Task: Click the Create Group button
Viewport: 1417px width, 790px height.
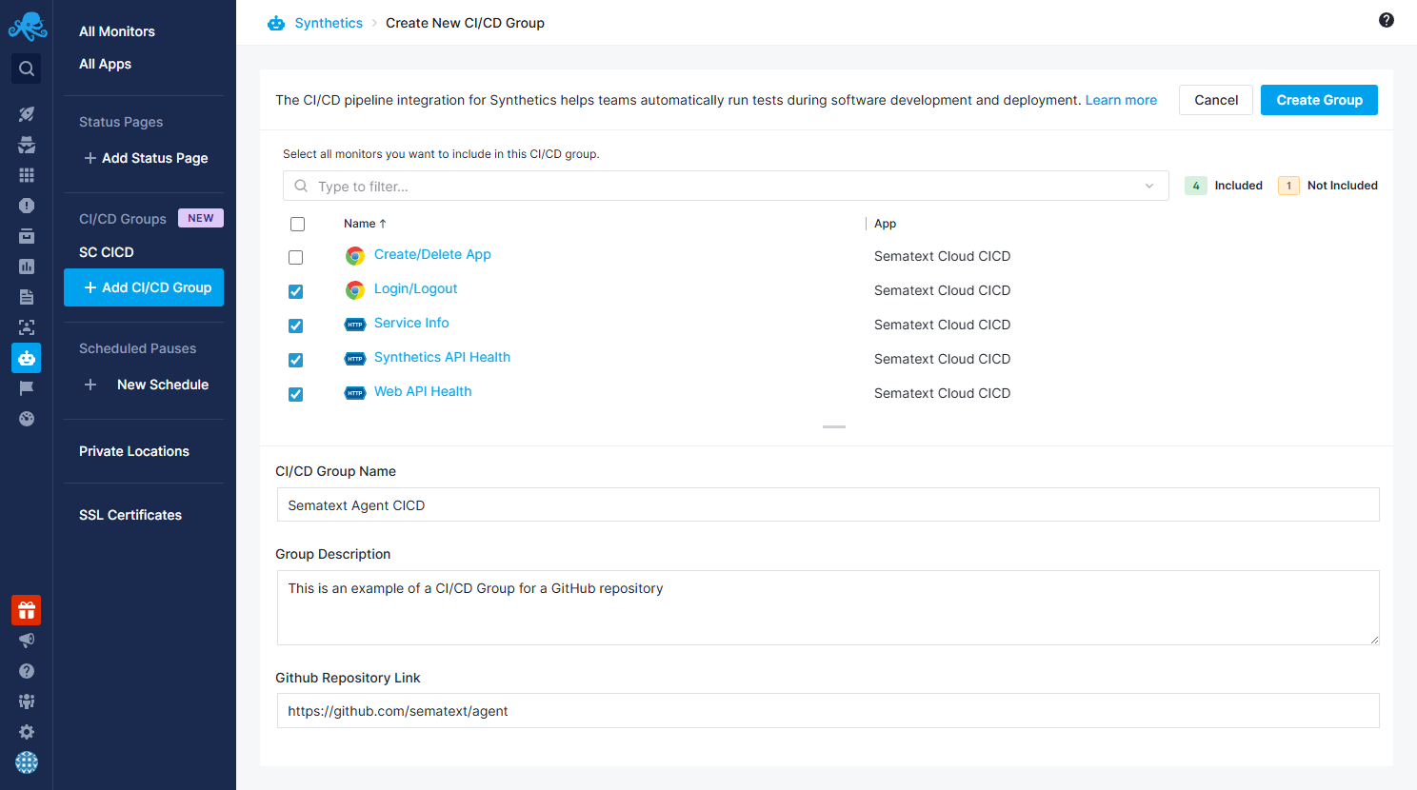Action: [x=1319, y=100]
